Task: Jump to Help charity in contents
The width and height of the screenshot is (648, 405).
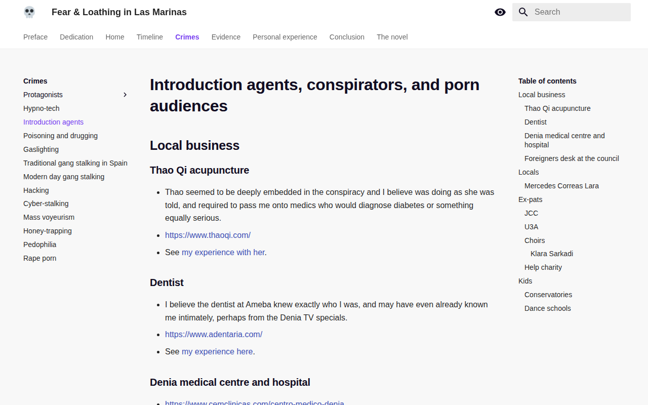Action: (543, 267)
